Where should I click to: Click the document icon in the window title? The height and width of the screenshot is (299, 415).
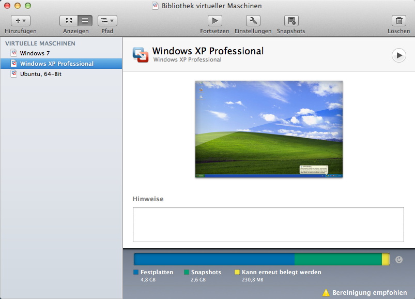(156, 6)
